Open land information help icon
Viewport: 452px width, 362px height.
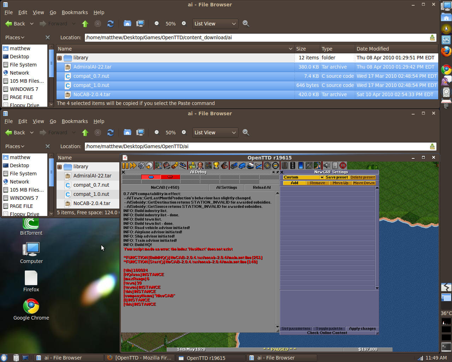point(343,165)
